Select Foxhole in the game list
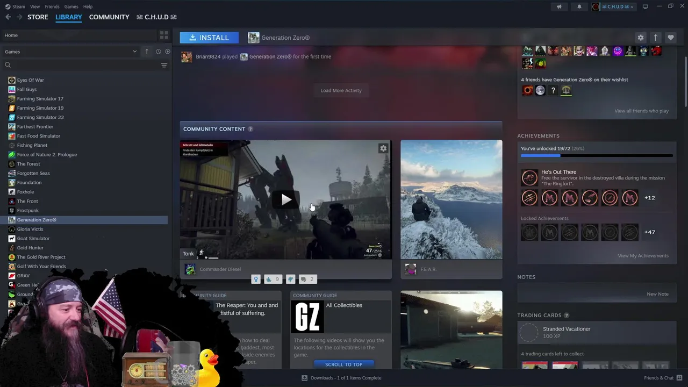The width and height of the screenshot is (688, 387). click(25, 192)
